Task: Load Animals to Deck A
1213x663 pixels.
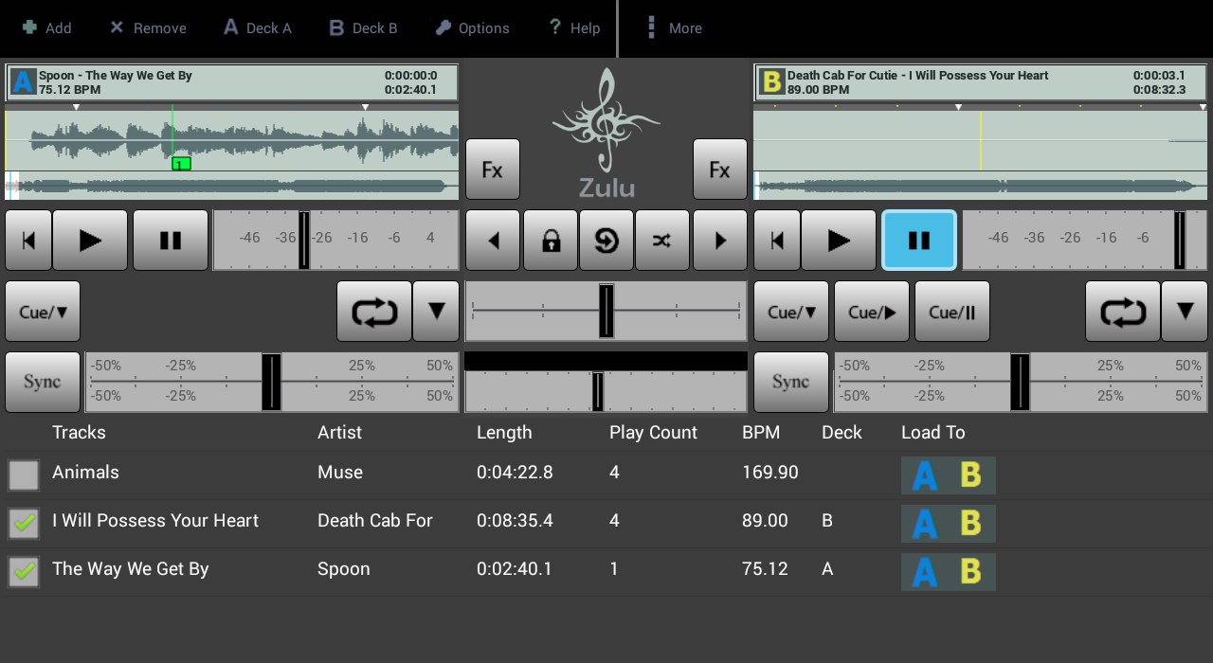Action: 923,475
